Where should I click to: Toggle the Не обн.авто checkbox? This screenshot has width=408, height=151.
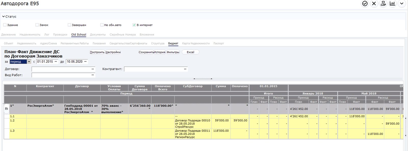click(x=102, y=25)
